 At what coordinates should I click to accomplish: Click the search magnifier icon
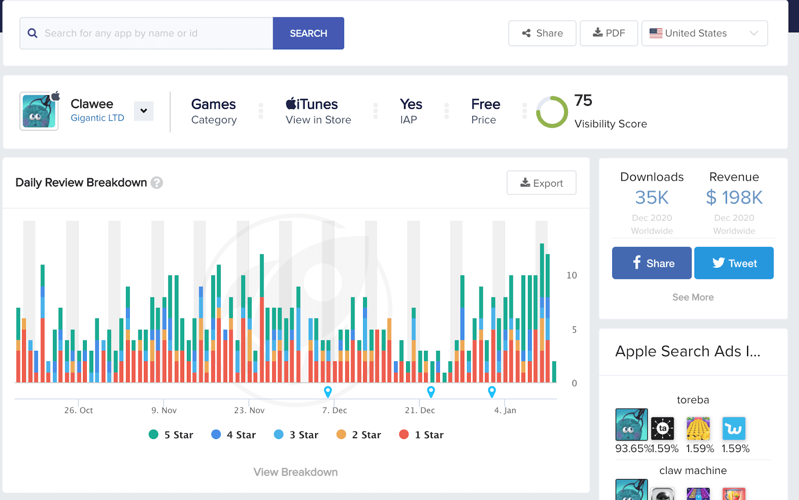coord(32,33)
